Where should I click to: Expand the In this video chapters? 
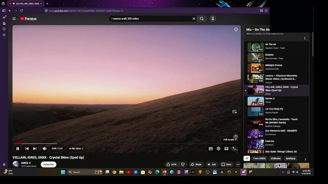76,148
